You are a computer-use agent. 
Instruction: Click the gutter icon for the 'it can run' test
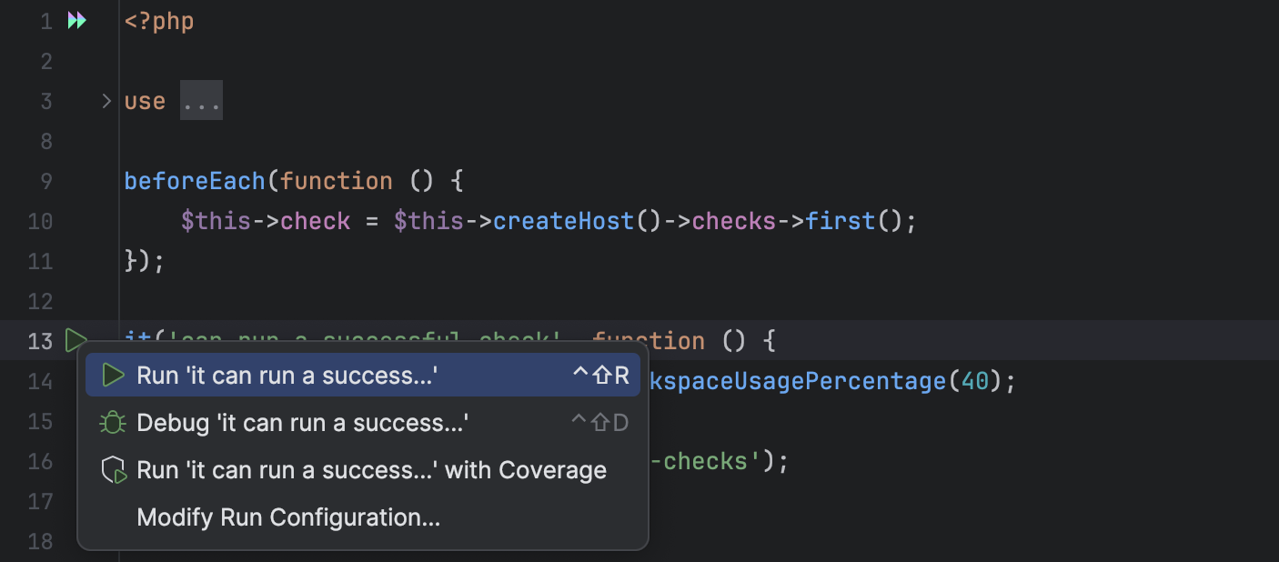pyautogui.click(x=77, y=341)
